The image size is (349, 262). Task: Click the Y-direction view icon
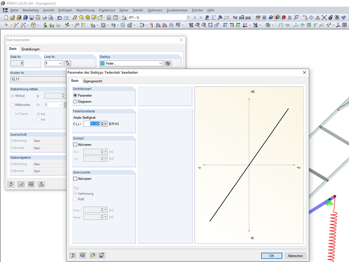[232, 25]
